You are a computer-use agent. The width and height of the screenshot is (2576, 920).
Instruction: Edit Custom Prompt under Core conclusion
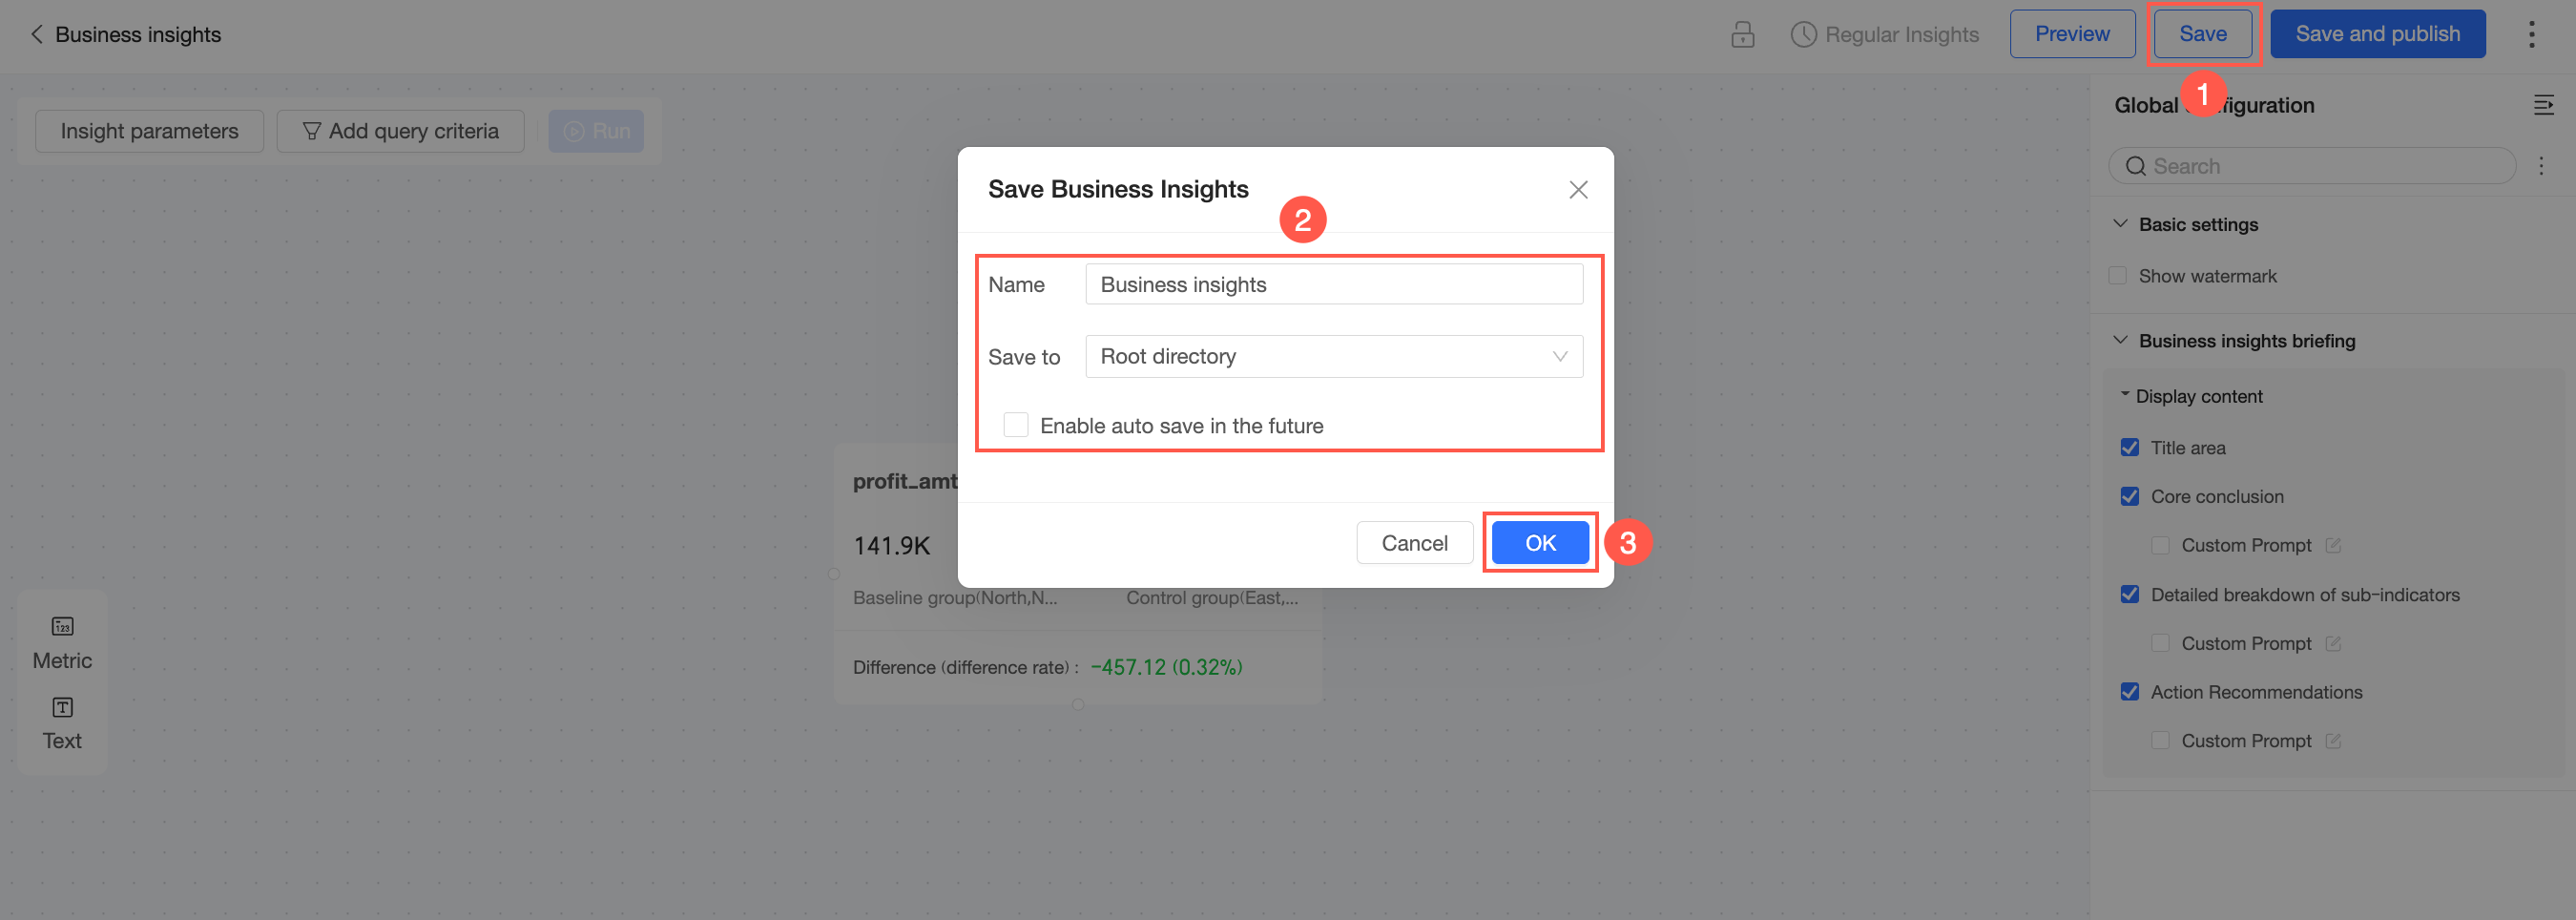2333,545
